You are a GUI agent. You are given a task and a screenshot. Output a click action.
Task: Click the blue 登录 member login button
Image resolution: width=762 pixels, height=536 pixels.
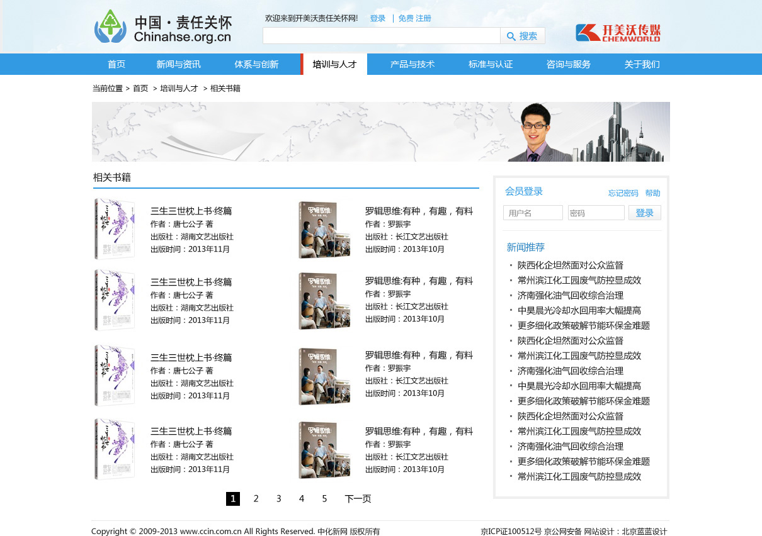click(644, 212)
